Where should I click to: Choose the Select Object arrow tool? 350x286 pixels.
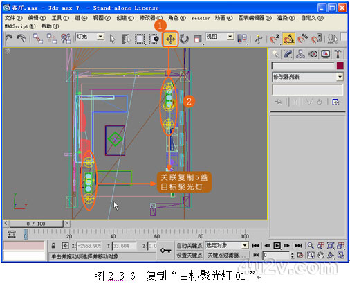112,39
